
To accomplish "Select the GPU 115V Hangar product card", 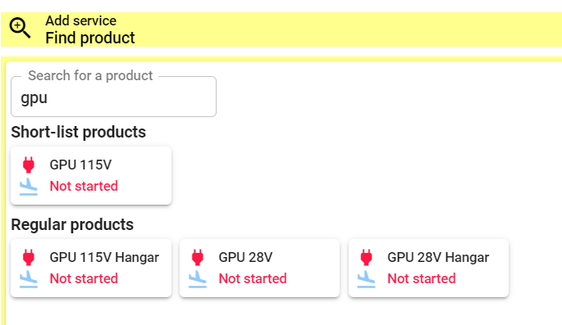I will (x=91, y=269).
